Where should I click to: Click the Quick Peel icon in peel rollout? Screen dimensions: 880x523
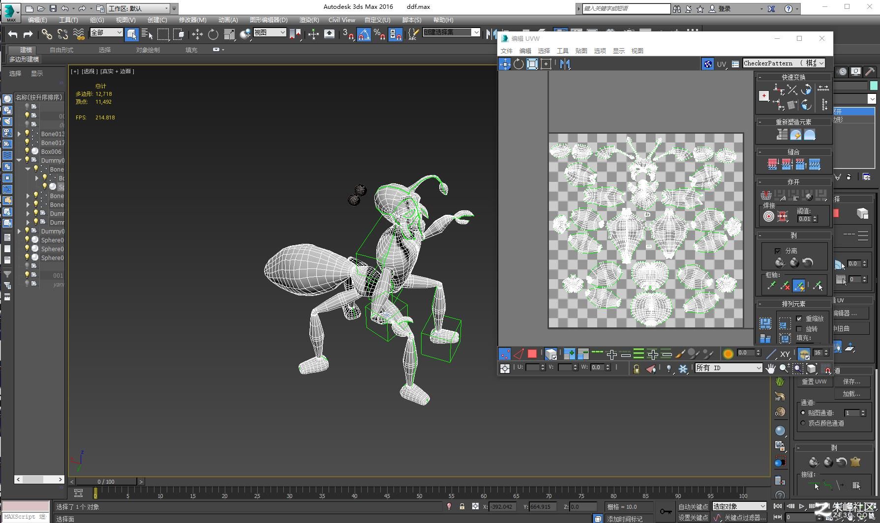tap(780, 262)
